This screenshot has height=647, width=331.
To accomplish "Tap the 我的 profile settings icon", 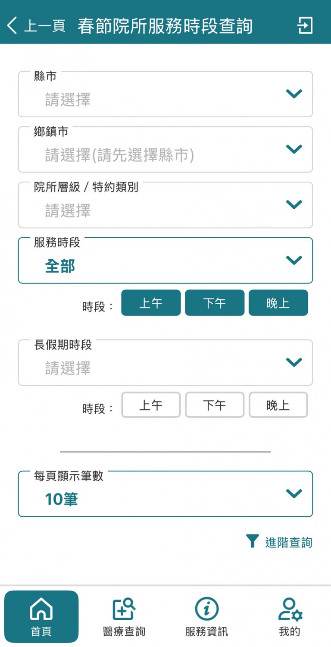I will pos(290,609).
